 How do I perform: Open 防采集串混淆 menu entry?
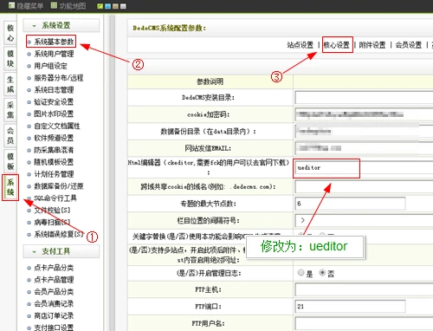54,150
